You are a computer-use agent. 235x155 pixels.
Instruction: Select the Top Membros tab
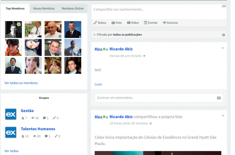[x=15, y=9]
